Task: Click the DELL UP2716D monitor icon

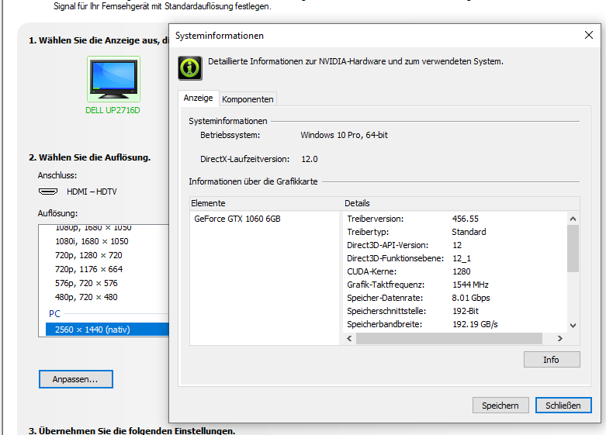Action: point(113,79)
